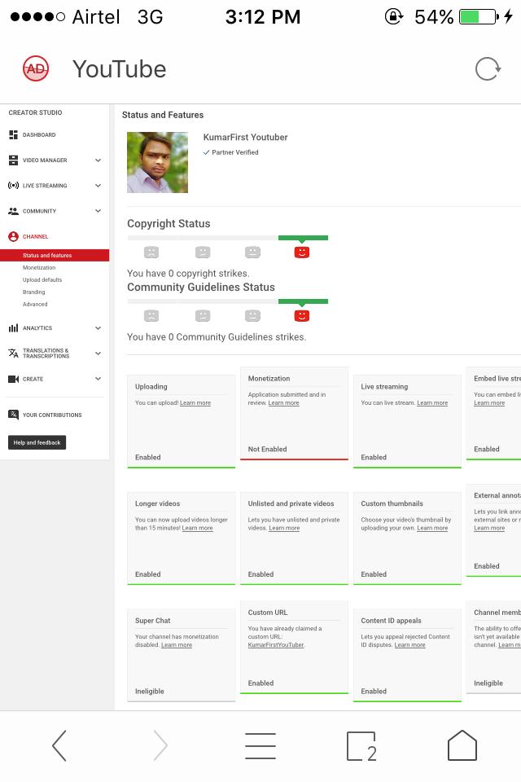Expand Translations & Transcriptions chevron

point(99,353)
